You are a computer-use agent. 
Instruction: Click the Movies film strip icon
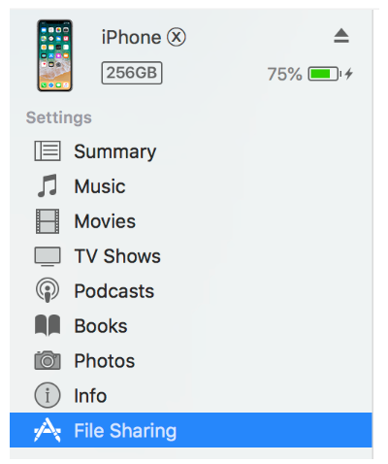pyautogui.click(x=48, y=221)
